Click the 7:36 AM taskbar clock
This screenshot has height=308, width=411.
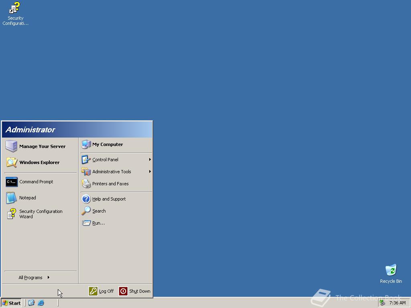(x=397, y=303)
